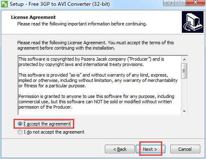Click the installer computer graphic icon

(x=192, y=22)
